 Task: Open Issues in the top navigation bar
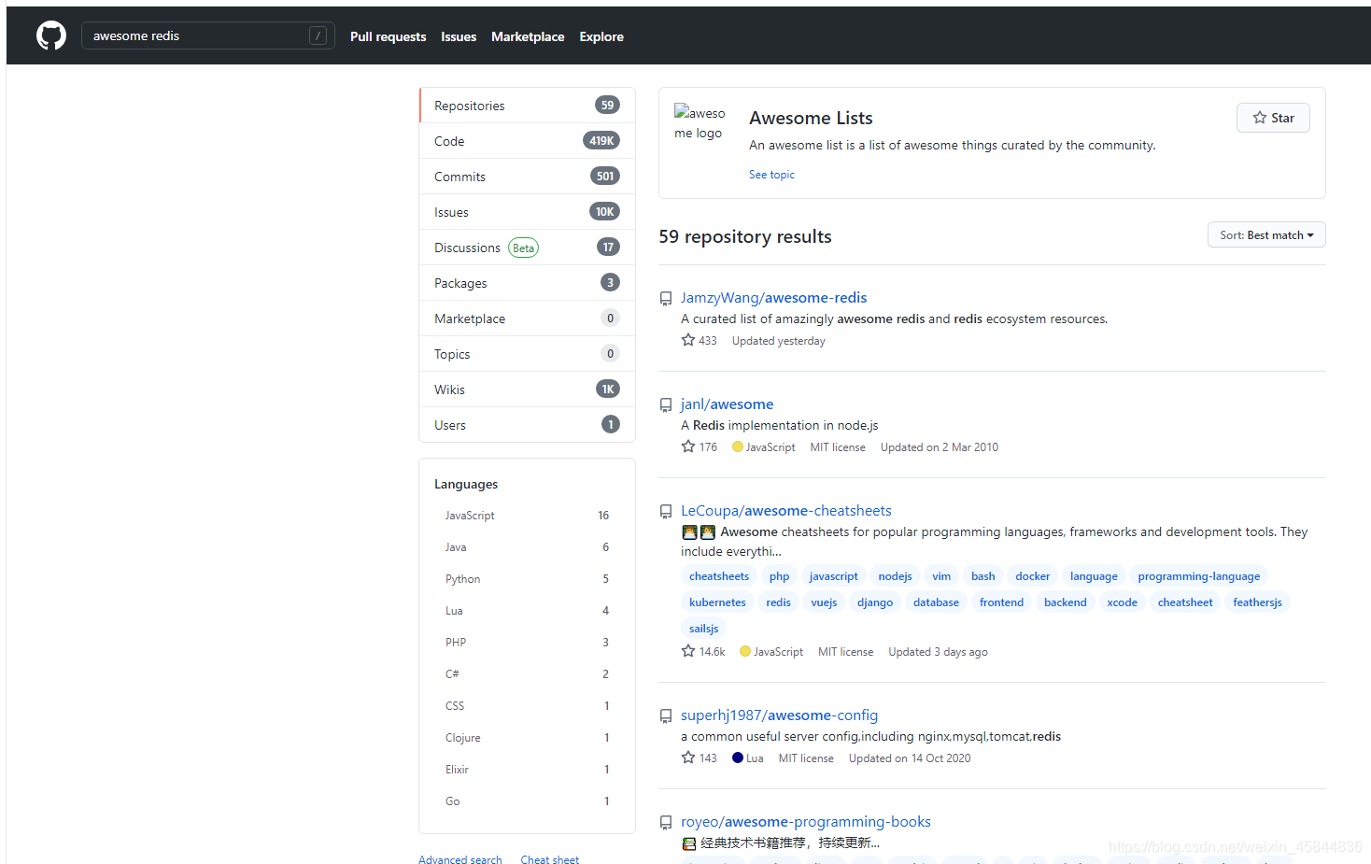pos(459,36)
